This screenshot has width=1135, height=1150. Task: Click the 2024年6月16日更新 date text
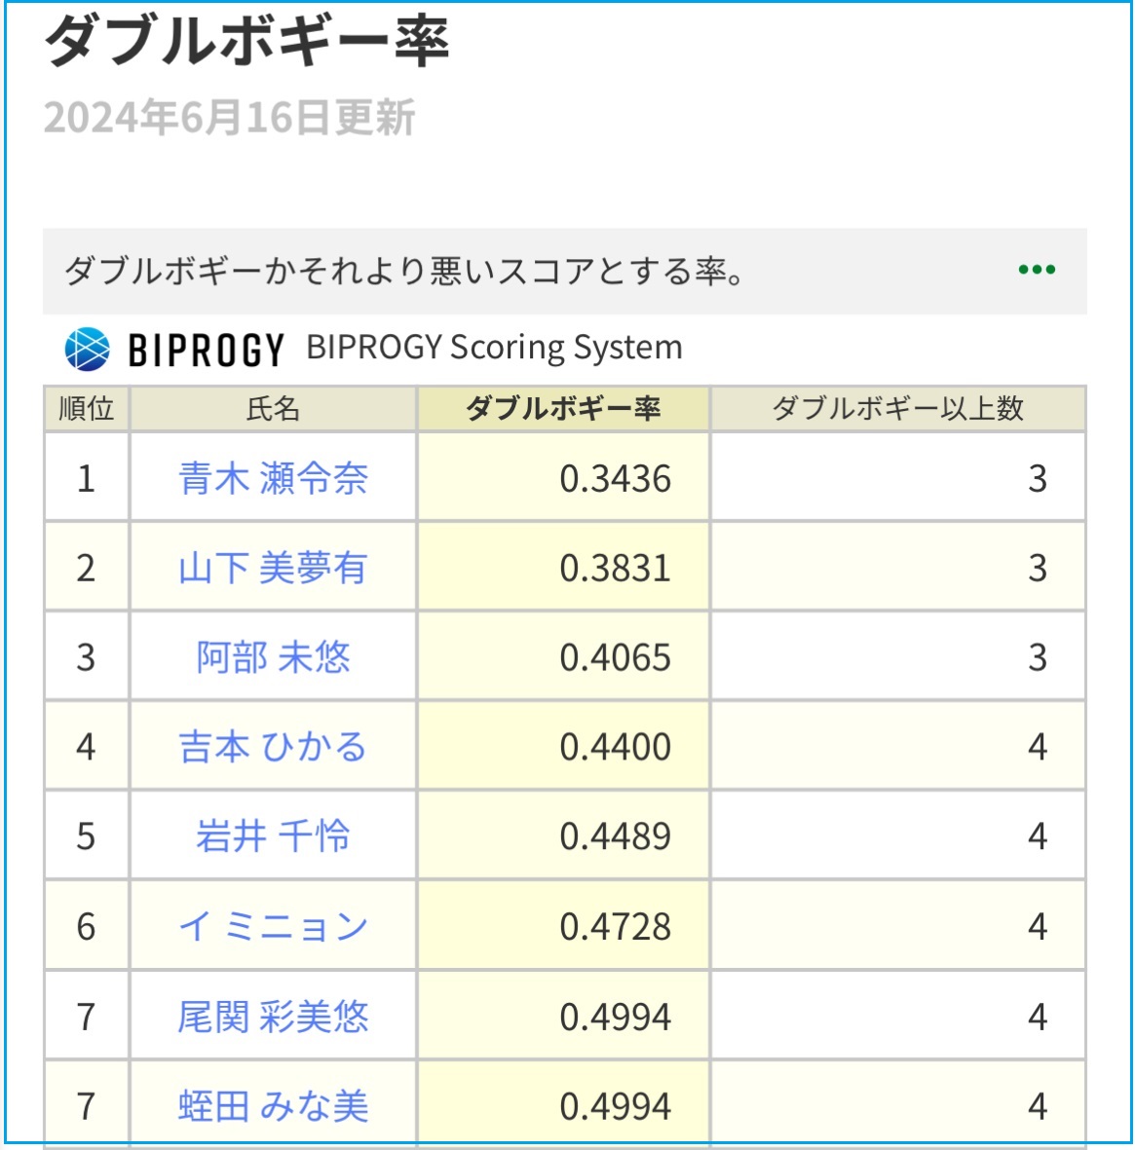click(x=229, y=118)
